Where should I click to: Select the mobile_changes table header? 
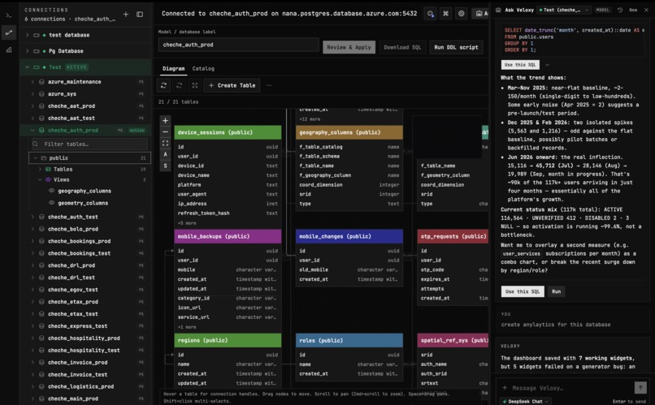349,236
